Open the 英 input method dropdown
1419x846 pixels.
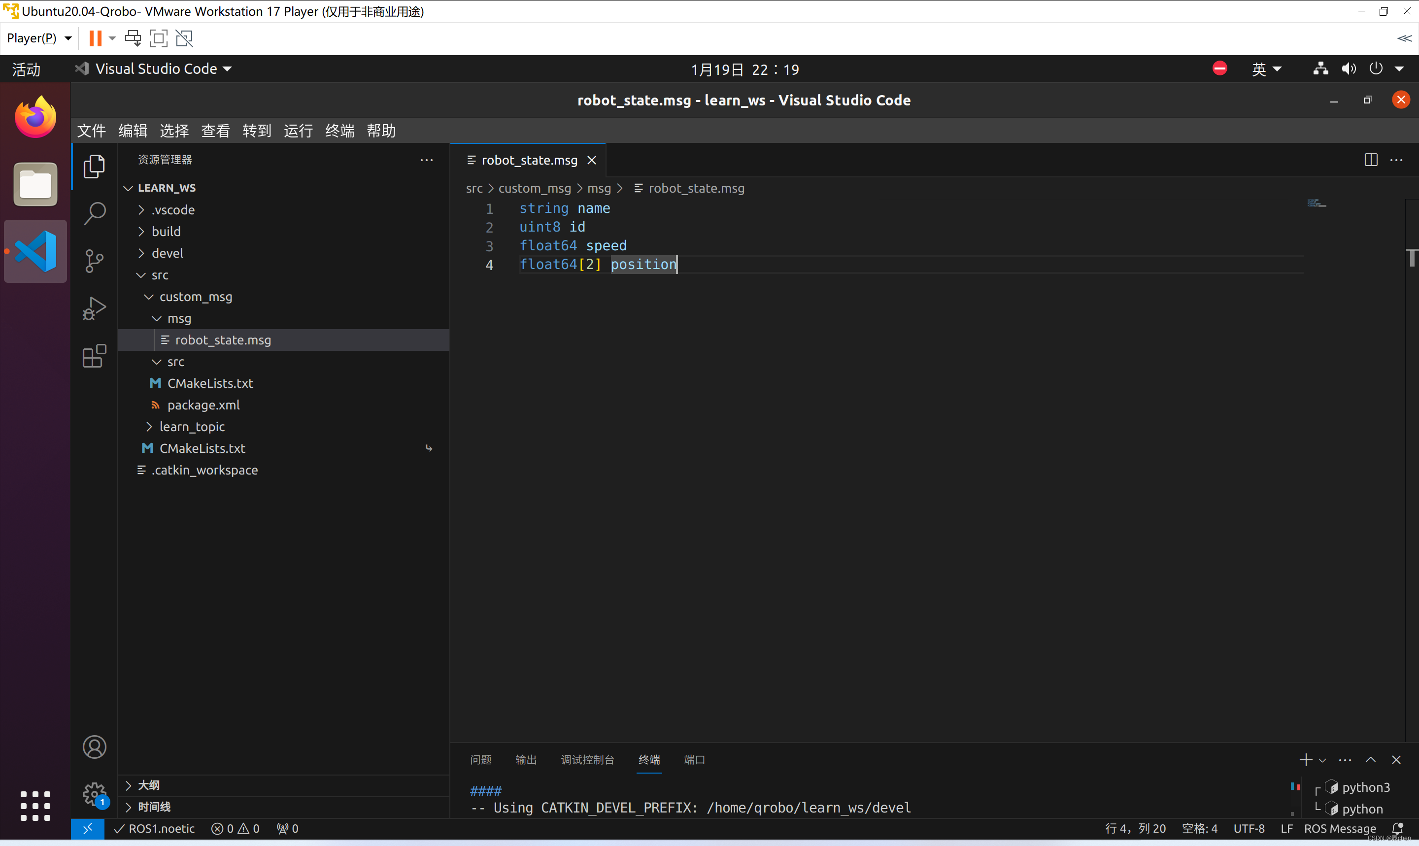[1266, 69]
